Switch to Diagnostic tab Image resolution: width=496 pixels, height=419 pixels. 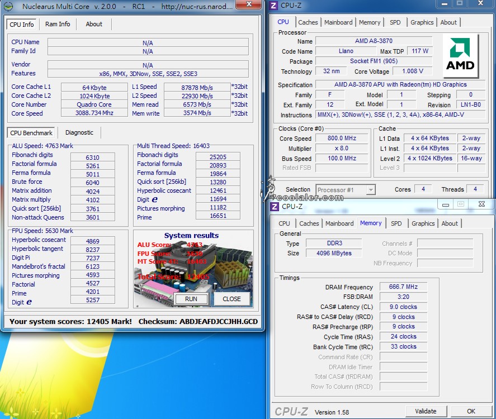79,133
